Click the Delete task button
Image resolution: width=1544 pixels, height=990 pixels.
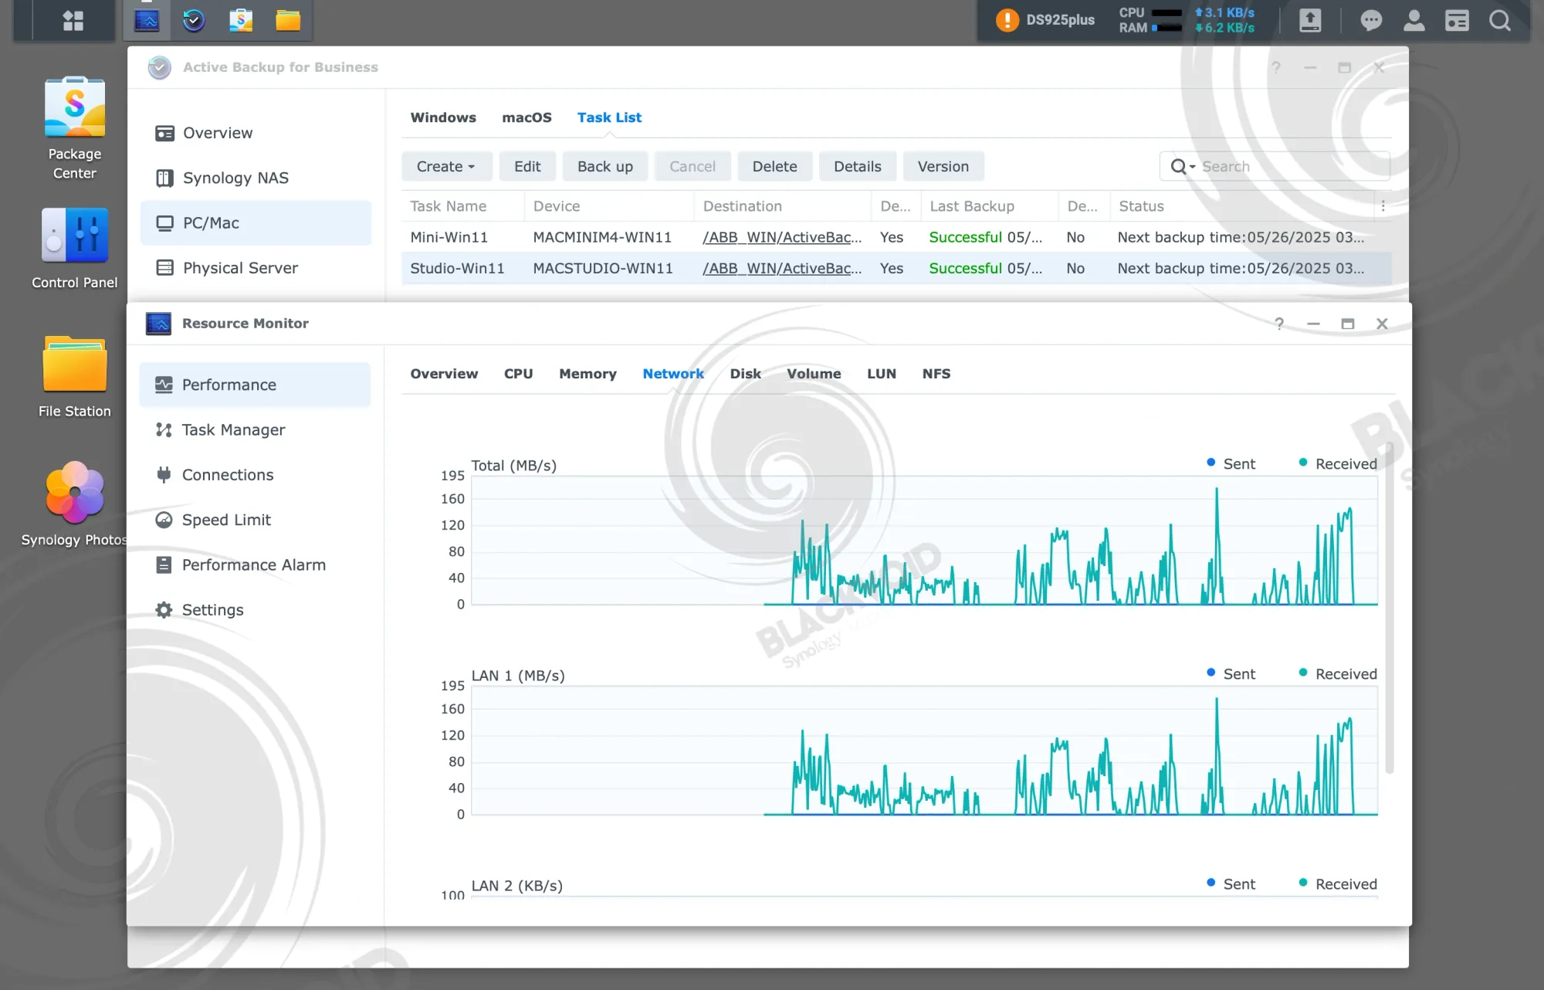[x=774, y=167]
